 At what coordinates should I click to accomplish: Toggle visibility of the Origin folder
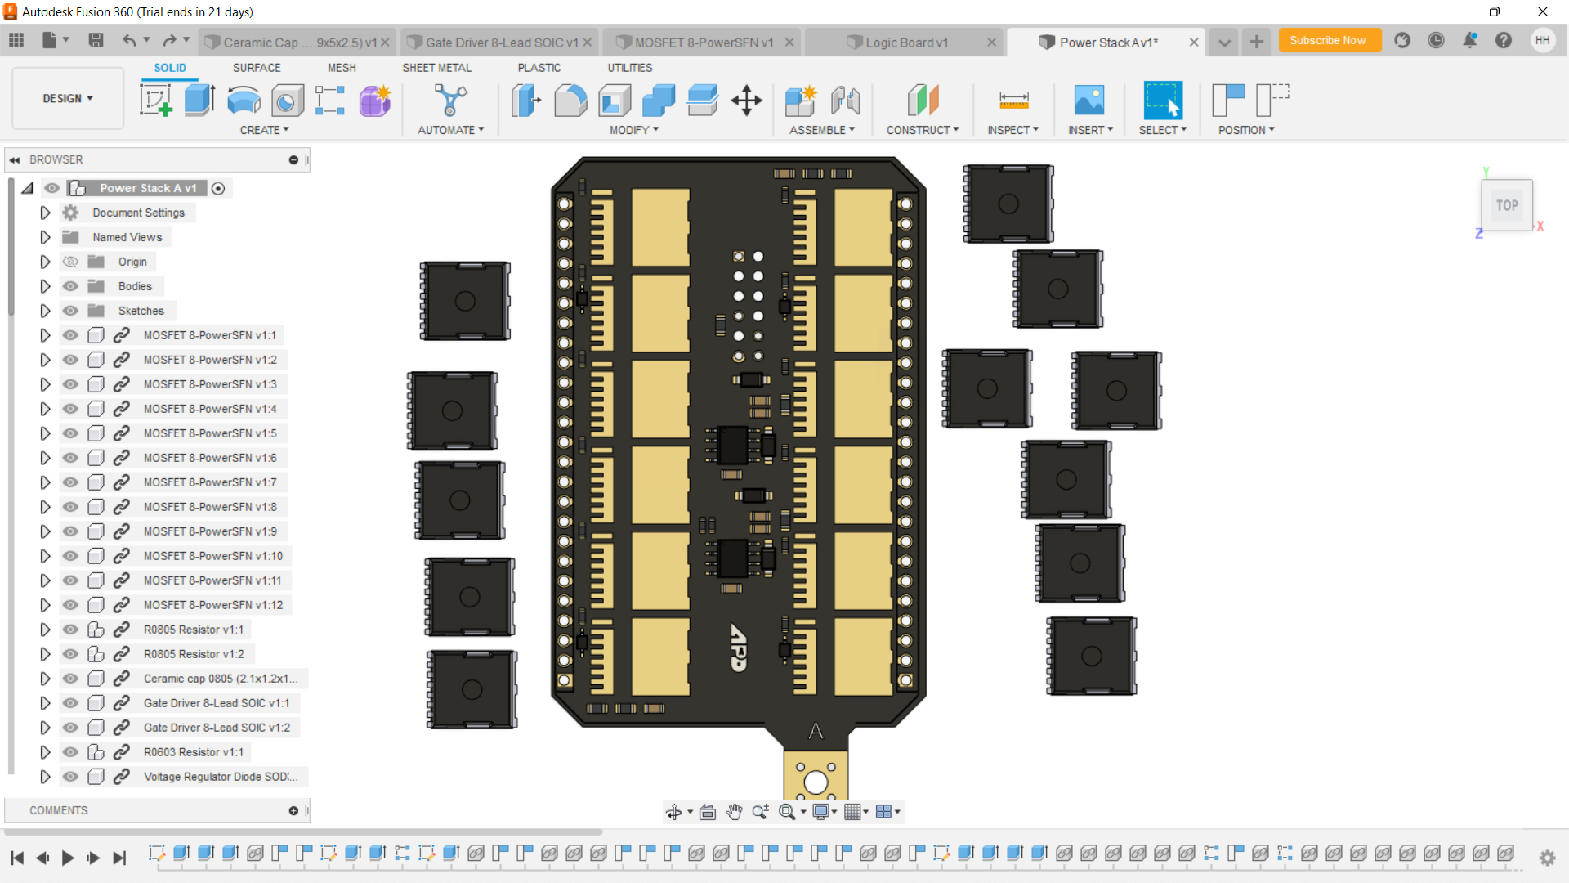pos(71,262)
